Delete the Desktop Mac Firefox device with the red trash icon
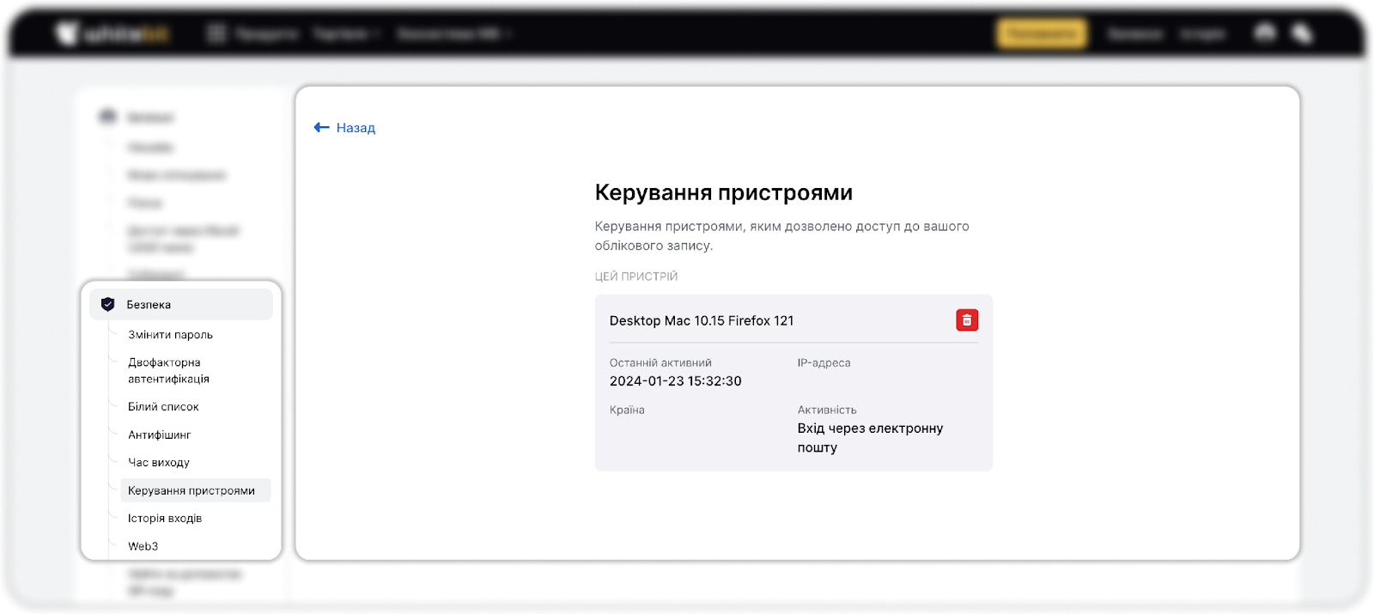The image size is (1374, 614). pyautogui.click(x=967, y=320)
